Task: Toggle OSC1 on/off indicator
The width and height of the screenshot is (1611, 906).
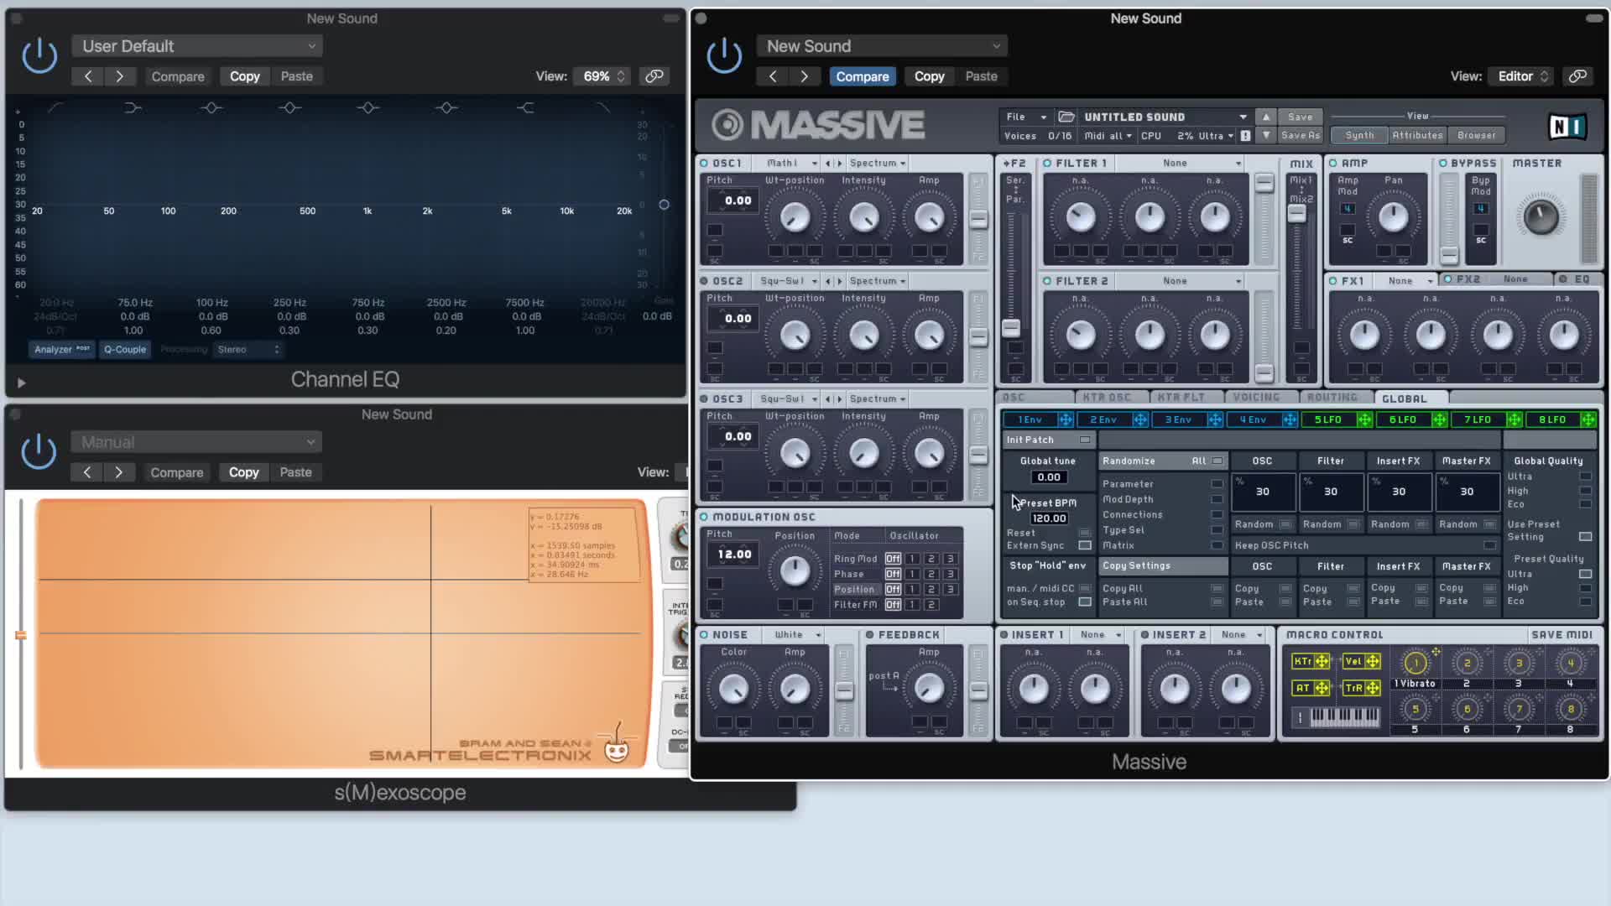Action: [704, 163]
